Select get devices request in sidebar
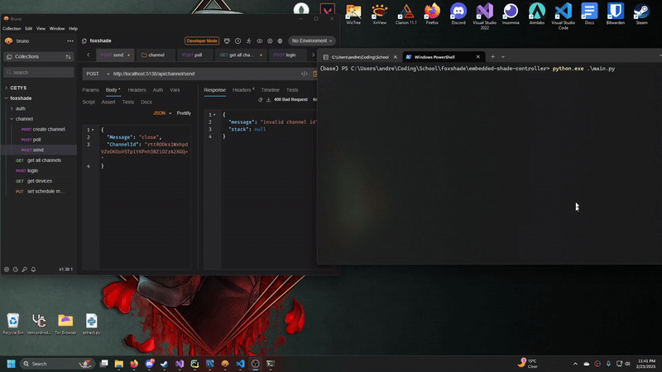Screen dimensions: 662x372 [x=34, y=181]
